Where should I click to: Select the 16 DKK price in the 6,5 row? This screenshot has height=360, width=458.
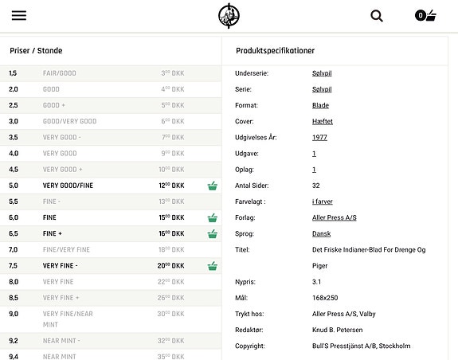[x=171, y=233]
